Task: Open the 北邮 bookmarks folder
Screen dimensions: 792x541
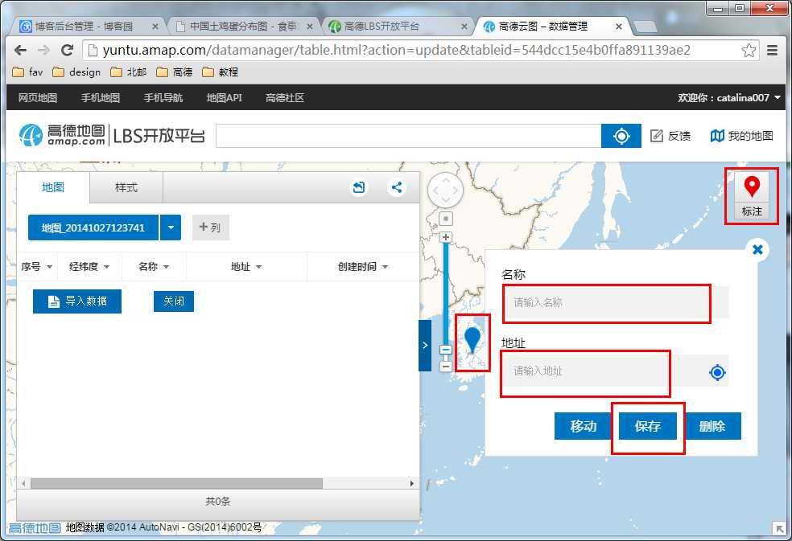Action: pos(129,72)
